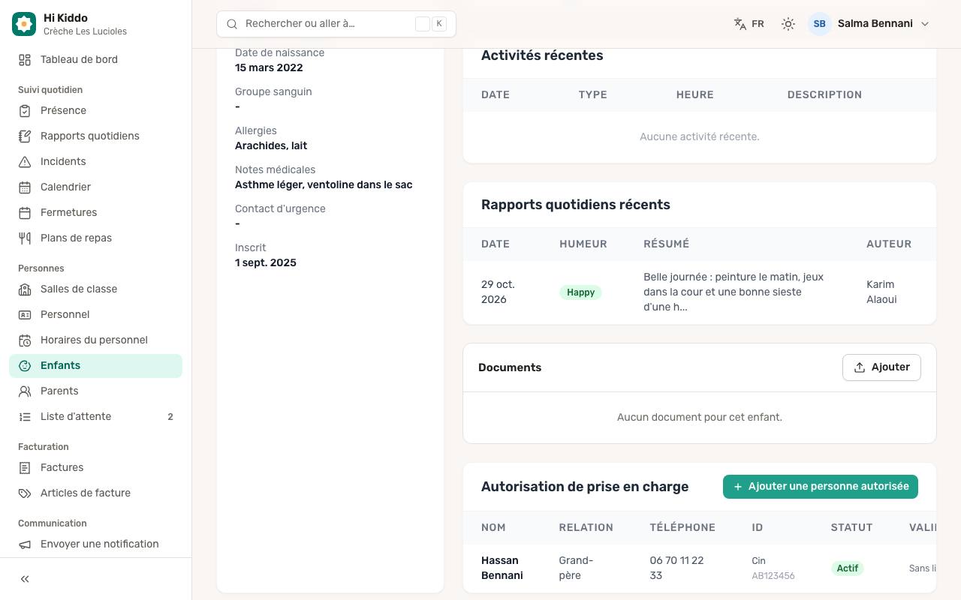
Task: Click the Présence clipboard icon
Action: pos(25,111)
